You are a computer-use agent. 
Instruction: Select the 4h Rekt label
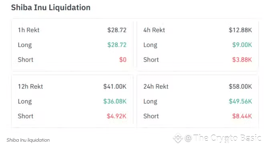[x=154, y=30]
